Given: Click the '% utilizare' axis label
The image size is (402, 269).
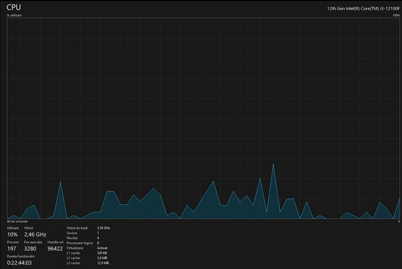Looking at the screenshot, I should pyautogui.click(x=14, y=15).
